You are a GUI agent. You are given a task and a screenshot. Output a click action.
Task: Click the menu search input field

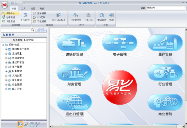[x=16, y=30]
